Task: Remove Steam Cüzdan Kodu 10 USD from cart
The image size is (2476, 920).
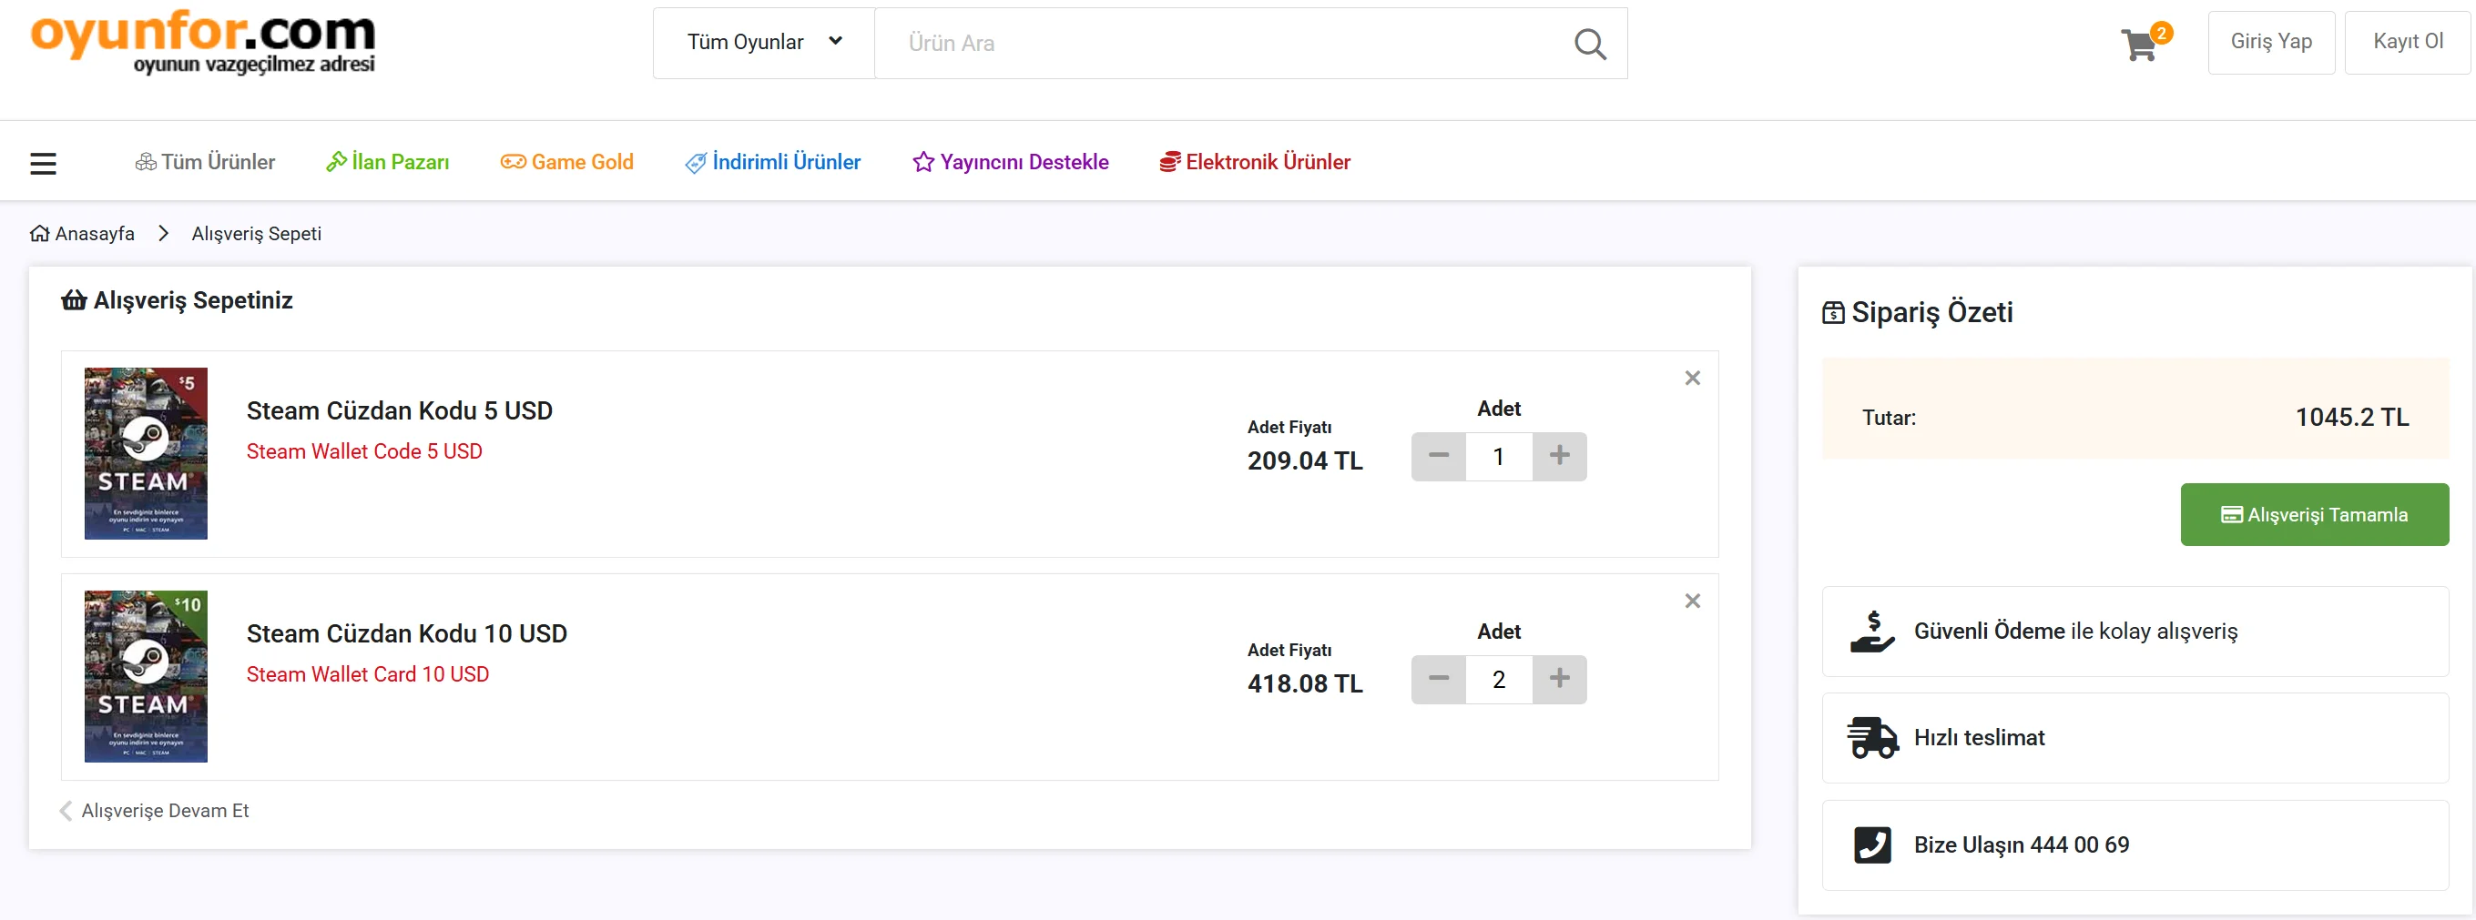Action: [1693, 602]
